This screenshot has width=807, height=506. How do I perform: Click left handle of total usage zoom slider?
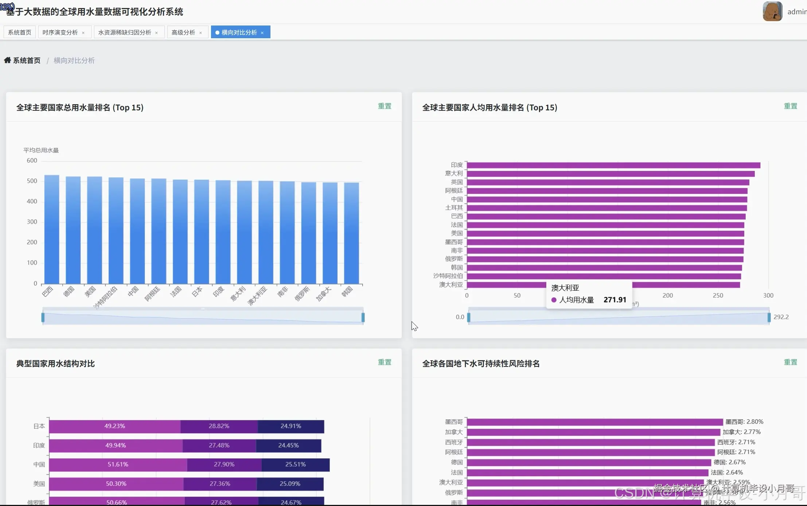tap(43, 317)
